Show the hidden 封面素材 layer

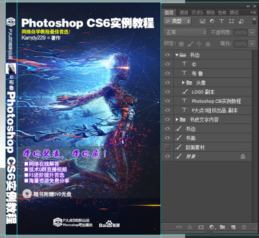(x=167, y=147)
